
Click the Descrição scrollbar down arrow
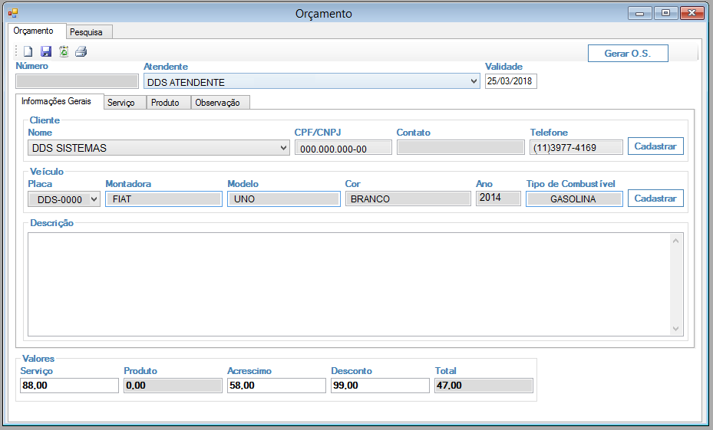(675, 329)
